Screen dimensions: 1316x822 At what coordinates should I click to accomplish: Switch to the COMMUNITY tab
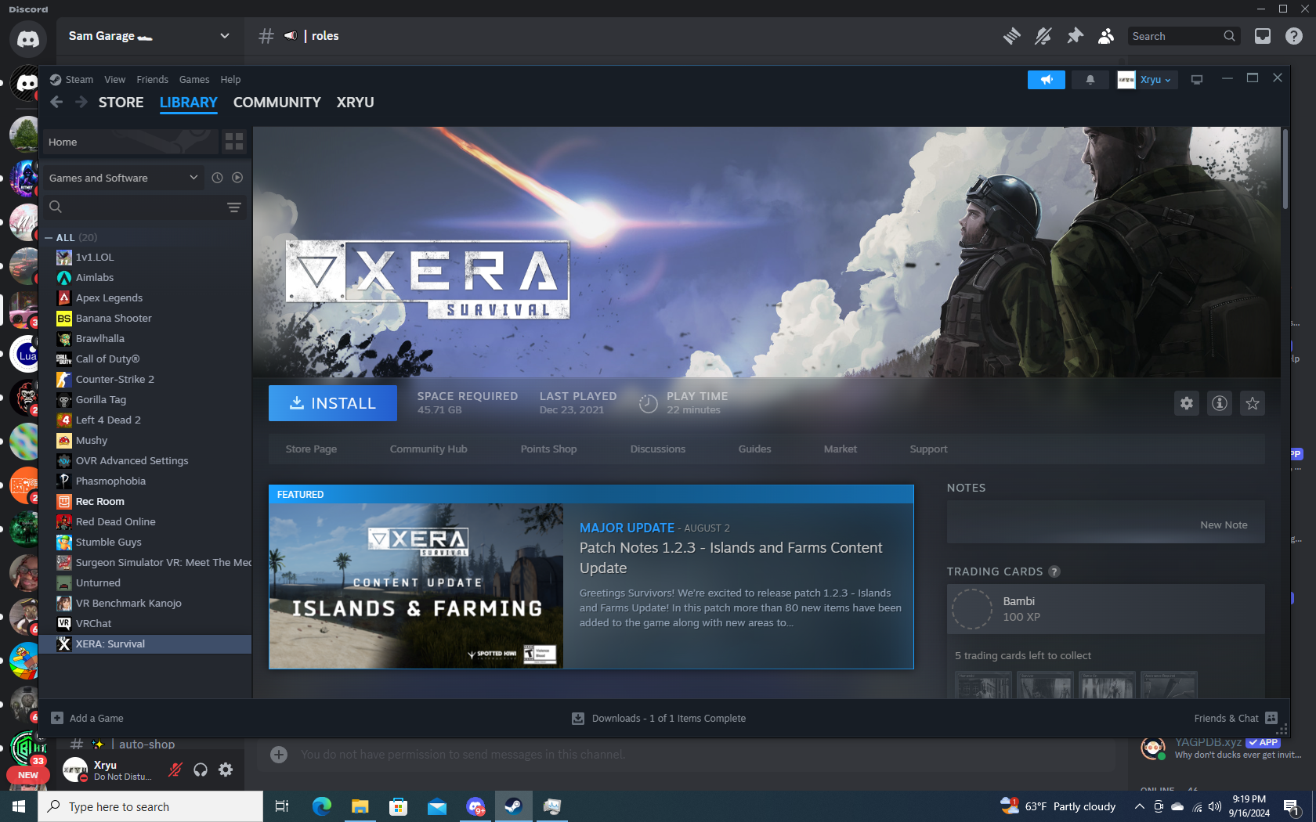tap(277, 103)
